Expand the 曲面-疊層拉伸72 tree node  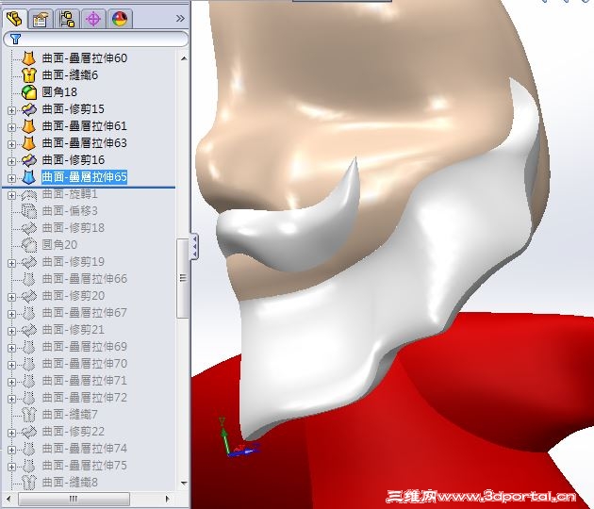click(11, 399)
